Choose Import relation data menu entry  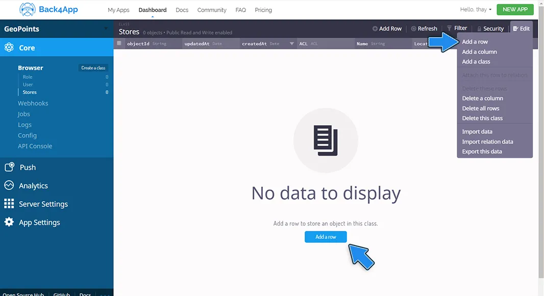click(x=487, y=142)
